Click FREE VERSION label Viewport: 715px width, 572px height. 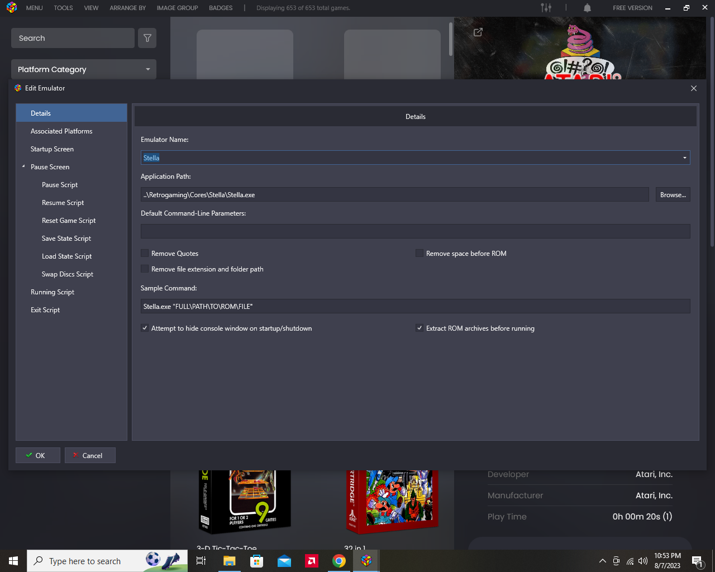point(632,8)
